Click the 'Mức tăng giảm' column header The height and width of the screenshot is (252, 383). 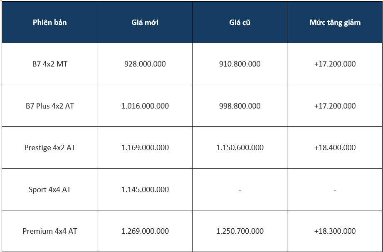335,22
